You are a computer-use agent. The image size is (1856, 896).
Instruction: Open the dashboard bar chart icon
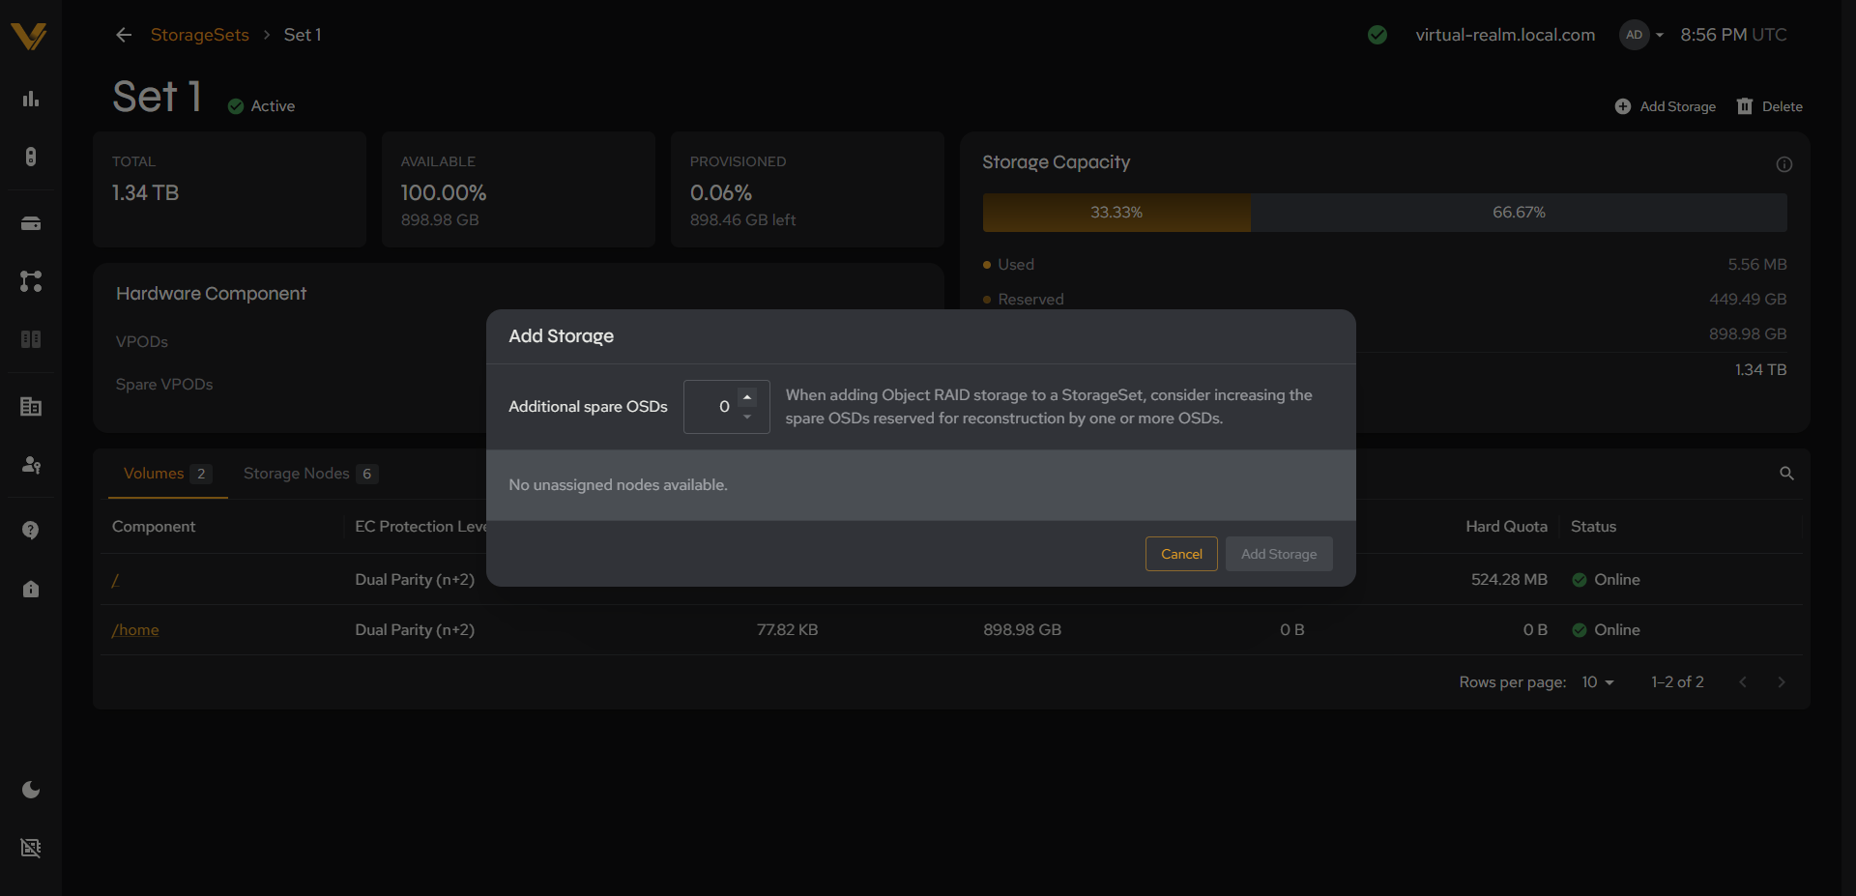pos(31,99)
